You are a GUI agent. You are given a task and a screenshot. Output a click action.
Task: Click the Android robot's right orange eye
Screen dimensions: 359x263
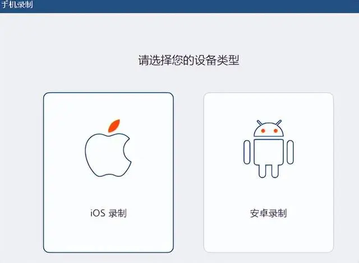275,131
